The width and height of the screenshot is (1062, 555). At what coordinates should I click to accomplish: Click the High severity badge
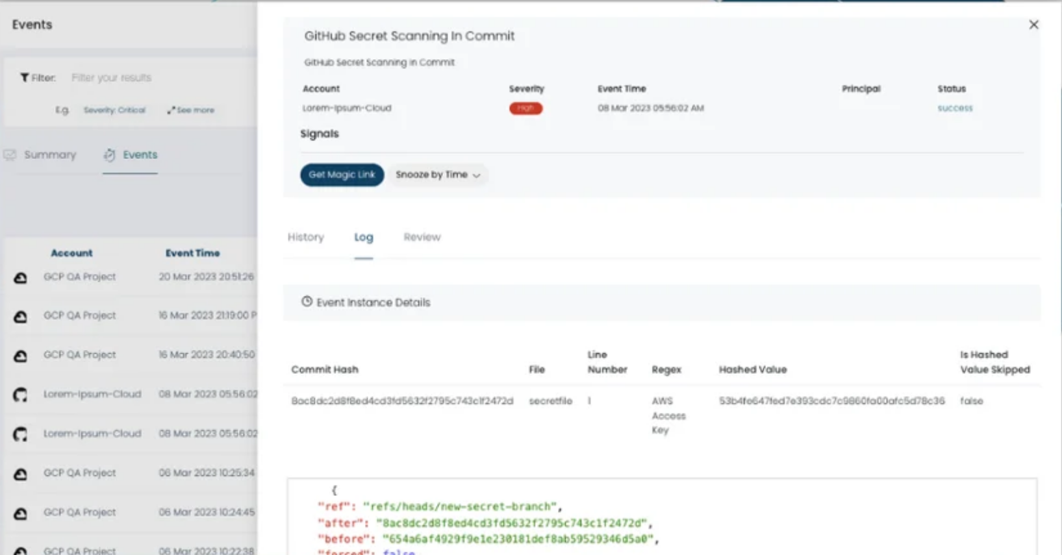pos(525,108)
